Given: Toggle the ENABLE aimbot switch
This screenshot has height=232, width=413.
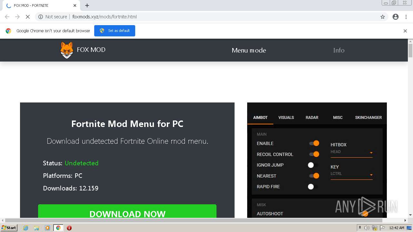Looking at the screenshot, I should [314, 143].
